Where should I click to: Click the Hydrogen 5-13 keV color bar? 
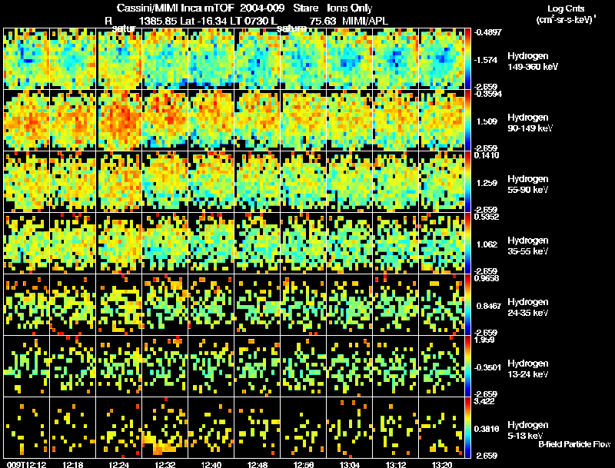(467, 428)
